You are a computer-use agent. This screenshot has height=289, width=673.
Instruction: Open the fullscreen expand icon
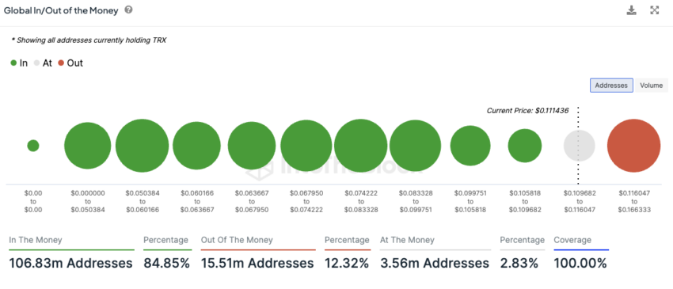(x=655, y=10)
